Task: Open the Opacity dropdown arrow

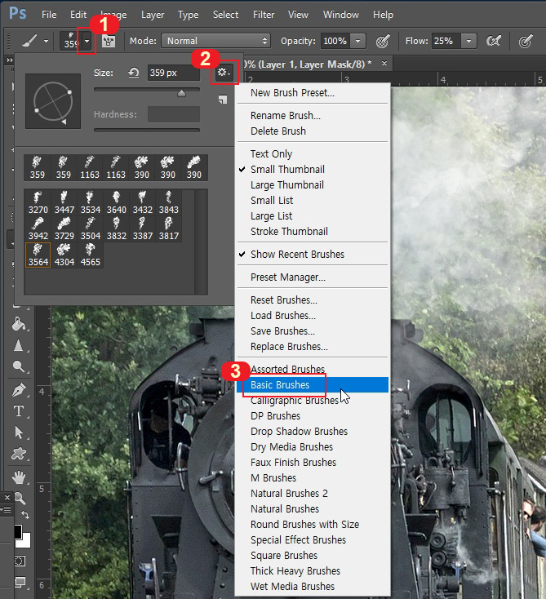Action: pos(358,41)
